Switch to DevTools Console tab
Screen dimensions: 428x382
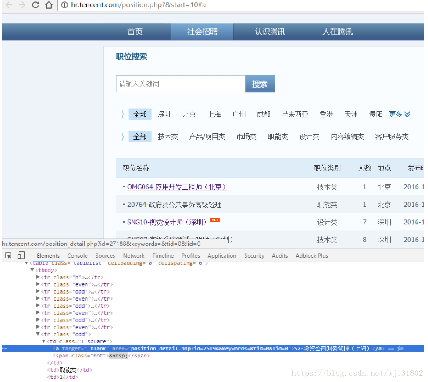point(78,256)
